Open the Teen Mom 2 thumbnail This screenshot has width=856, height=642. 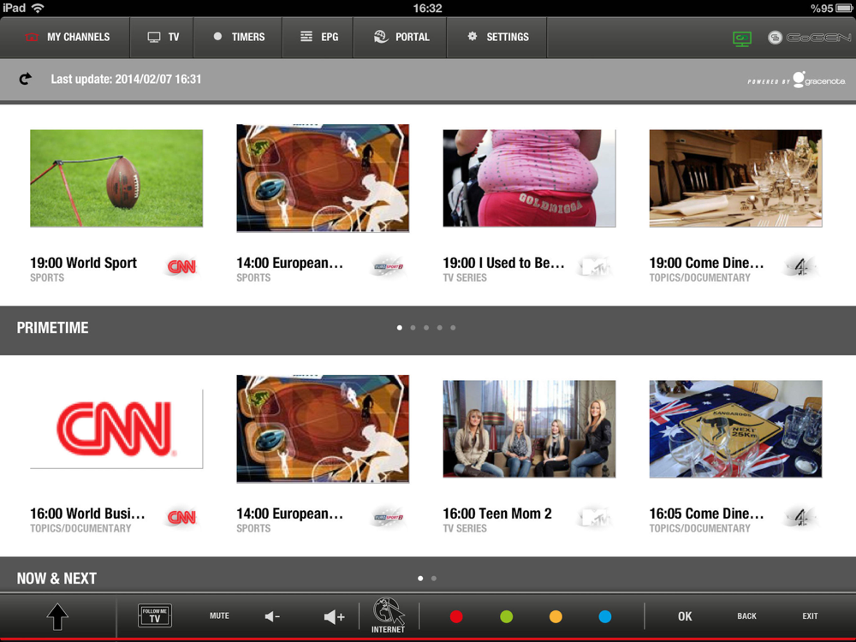529,429
